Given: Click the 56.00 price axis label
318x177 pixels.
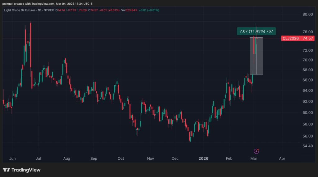Looking at the screenshot, I should (x=308, y=136).
